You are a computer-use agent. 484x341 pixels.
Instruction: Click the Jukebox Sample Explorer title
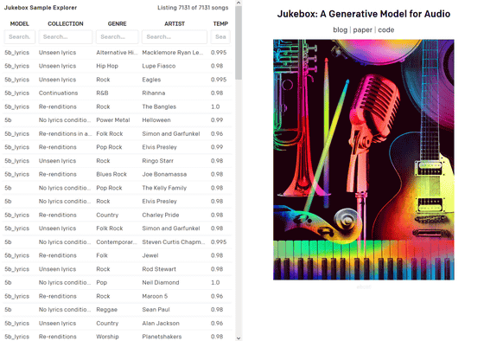click(41, 8)
